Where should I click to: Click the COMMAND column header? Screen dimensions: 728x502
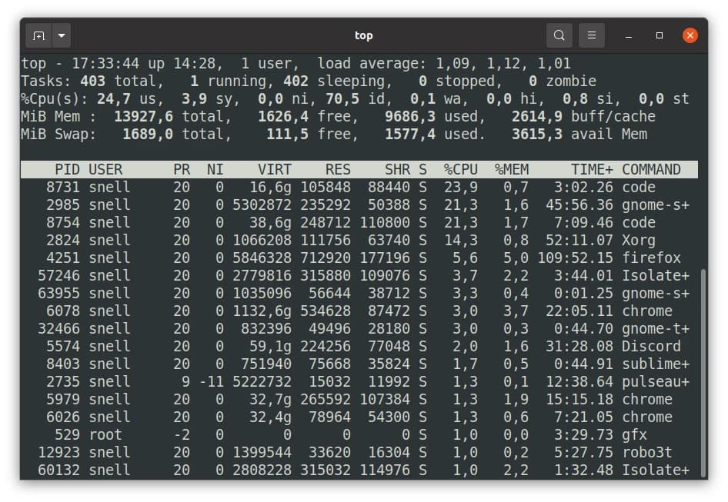click(651, 169)
